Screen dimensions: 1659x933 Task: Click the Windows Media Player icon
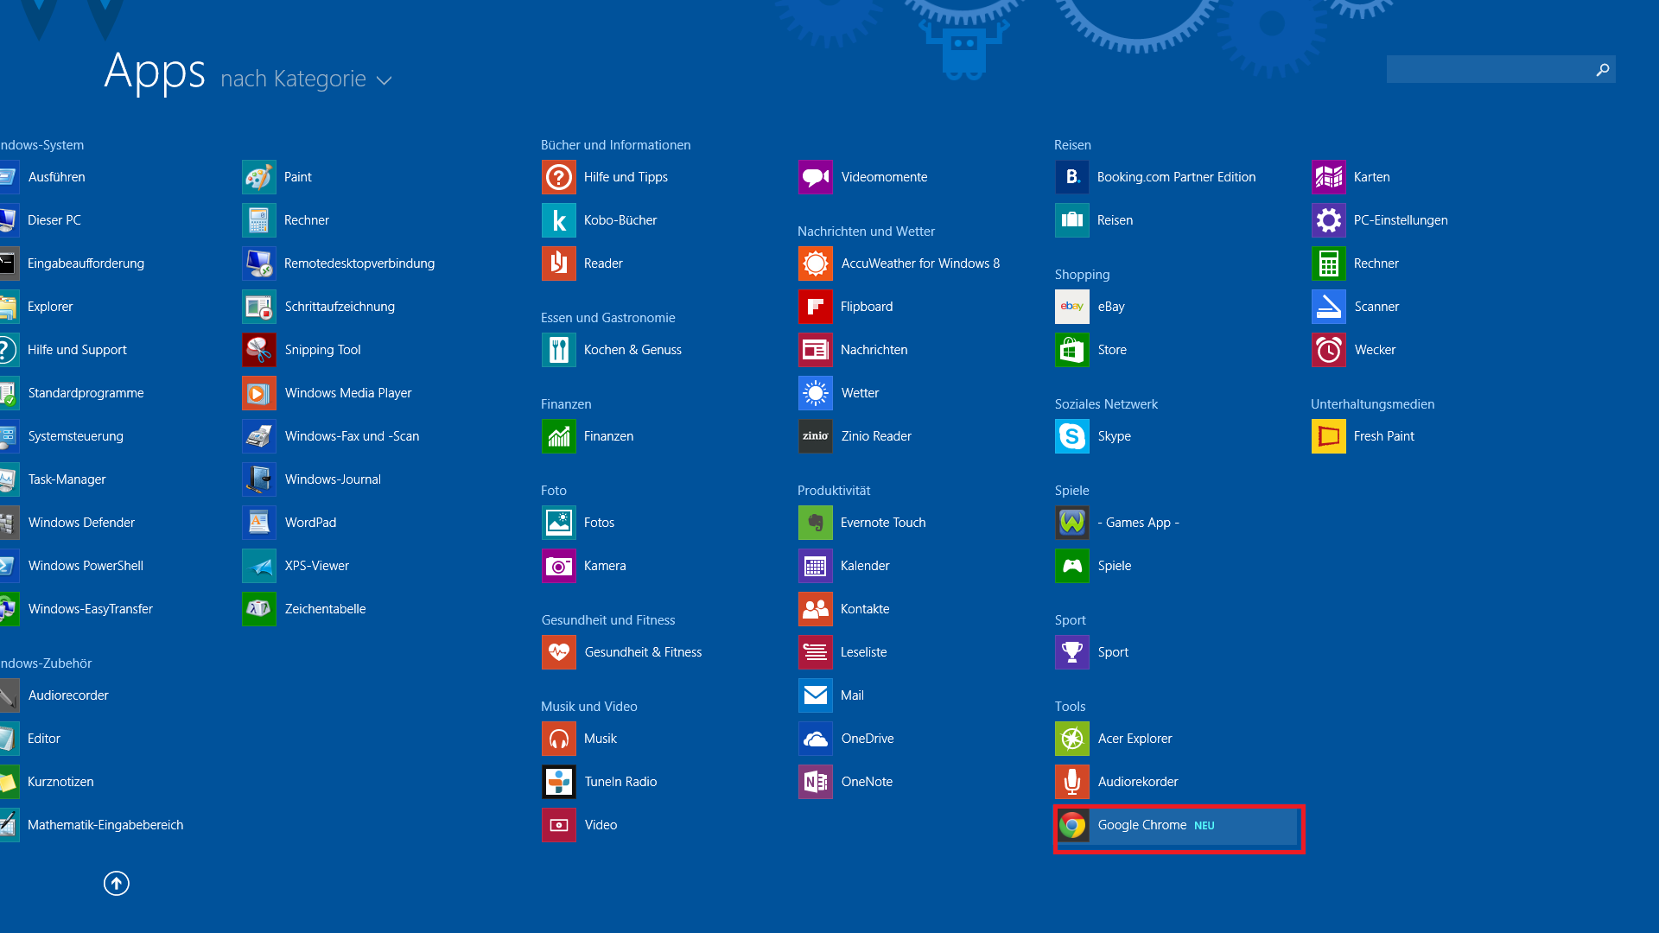pos(259,393)
